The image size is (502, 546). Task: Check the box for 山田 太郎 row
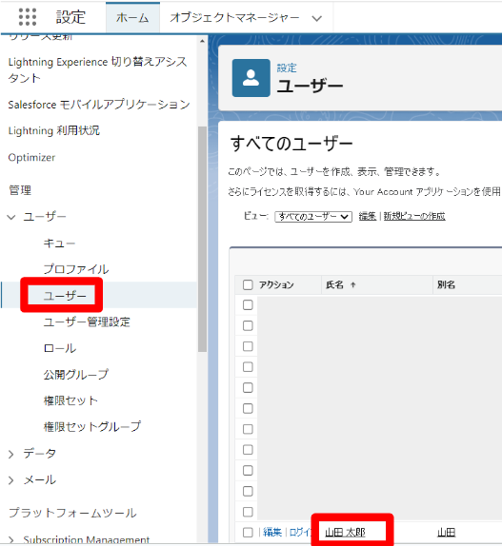click(x=248, y=532)
